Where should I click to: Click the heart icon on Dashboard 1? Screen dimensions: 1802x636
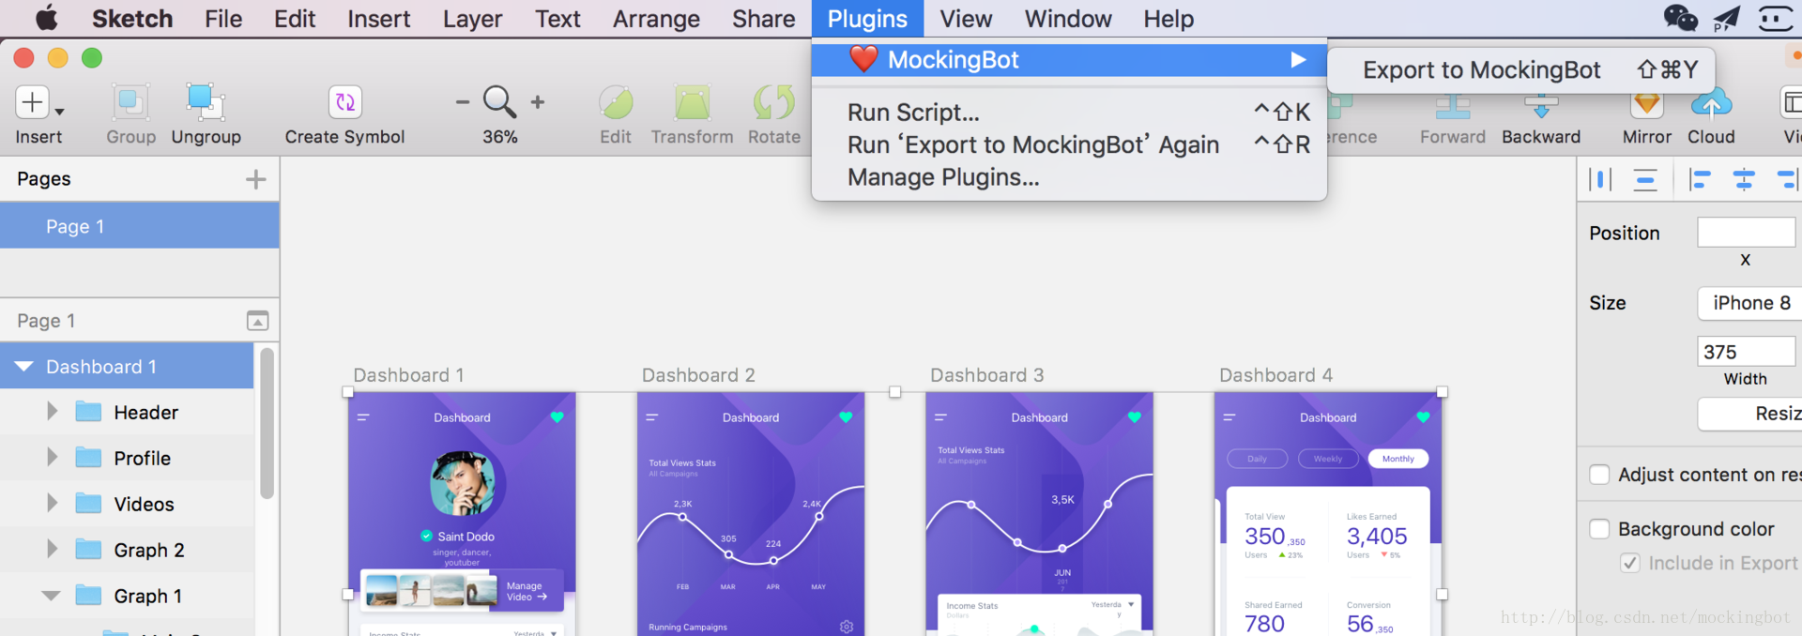click(557, 417)
